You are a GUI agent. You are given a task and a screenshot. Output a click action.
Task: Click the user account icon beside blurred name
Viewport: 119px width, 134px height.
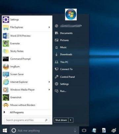point(57,26)
